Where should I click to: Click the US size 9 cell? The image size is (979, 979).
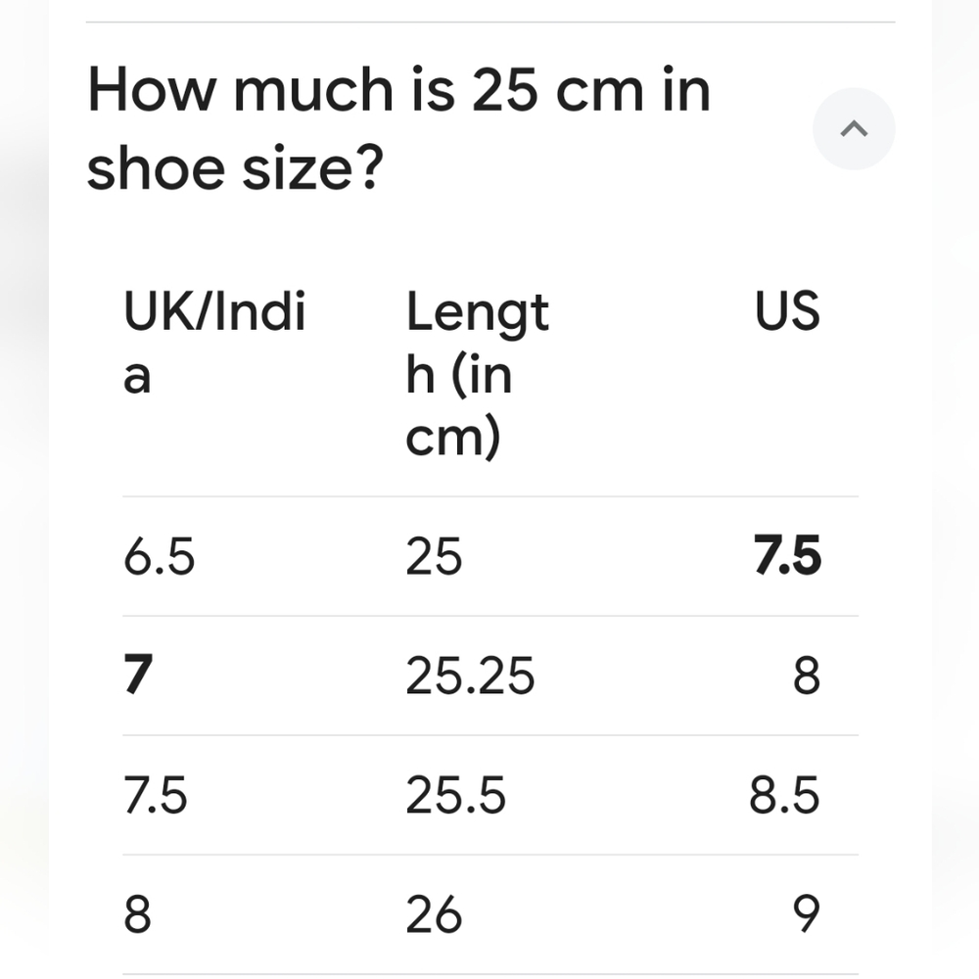coord(806,914)
